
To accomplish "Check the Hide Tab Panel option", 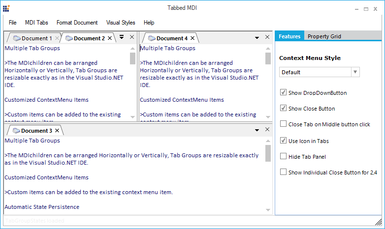I will point(283,156).
